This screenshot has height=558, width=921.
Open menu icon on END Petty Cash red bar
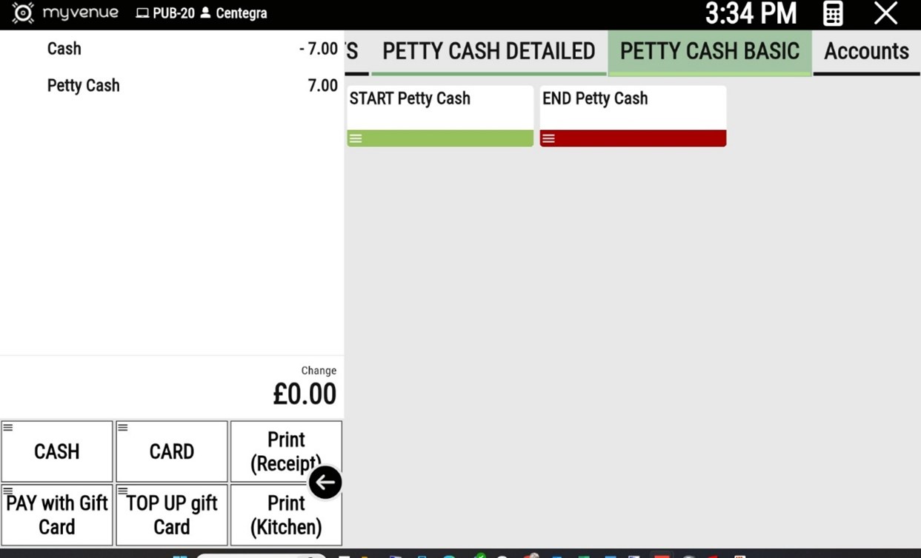[548, 138]
